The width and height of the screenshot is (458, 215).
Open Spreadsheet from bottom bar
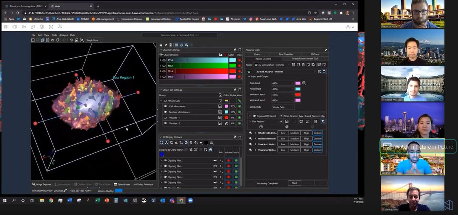point(122,185)
